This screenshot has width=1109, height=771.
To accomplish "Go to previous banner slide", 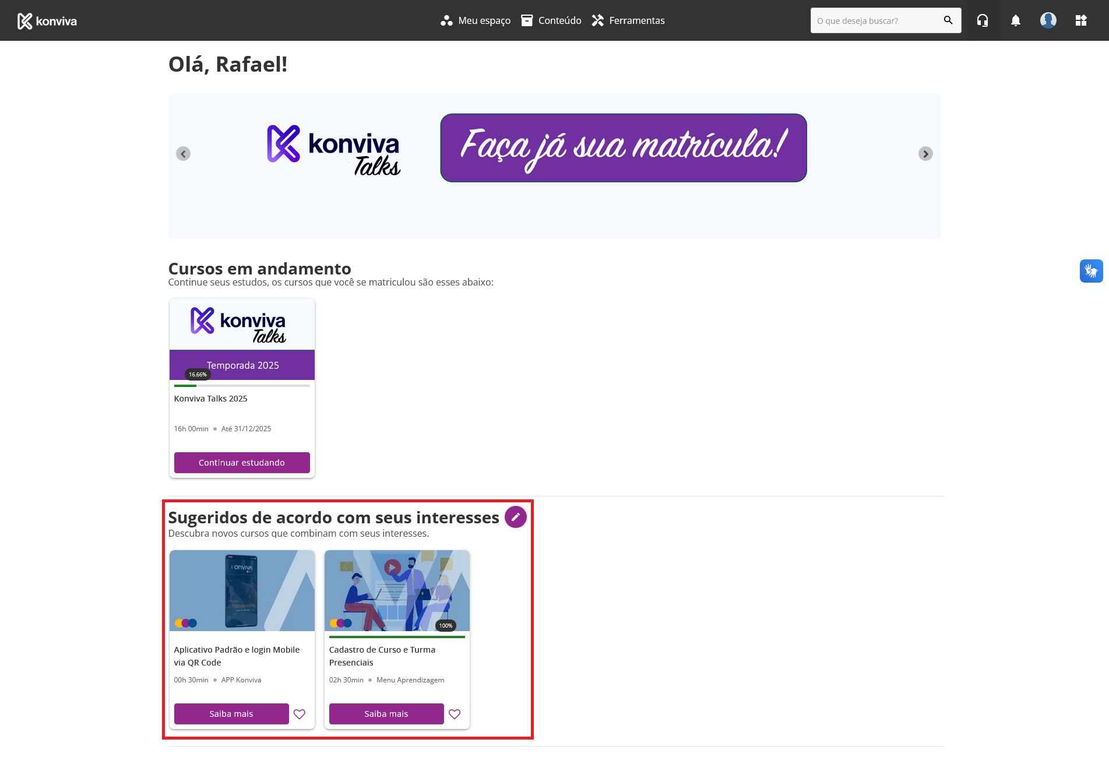I will [183, 154].
